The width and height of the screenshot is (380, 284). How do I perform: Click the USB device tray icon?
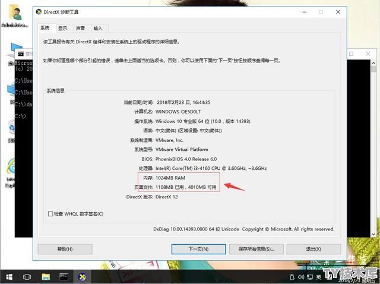coord(292,277)
